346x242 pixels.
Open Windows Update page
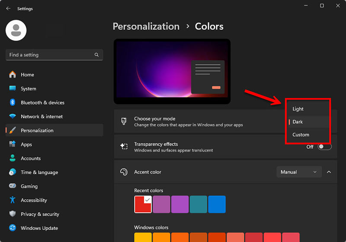pyautogui.click(x=54, y=228)
